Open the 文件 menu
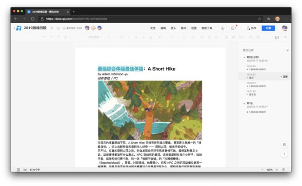This screenshot has height=186, width=302. click(153, 28)
